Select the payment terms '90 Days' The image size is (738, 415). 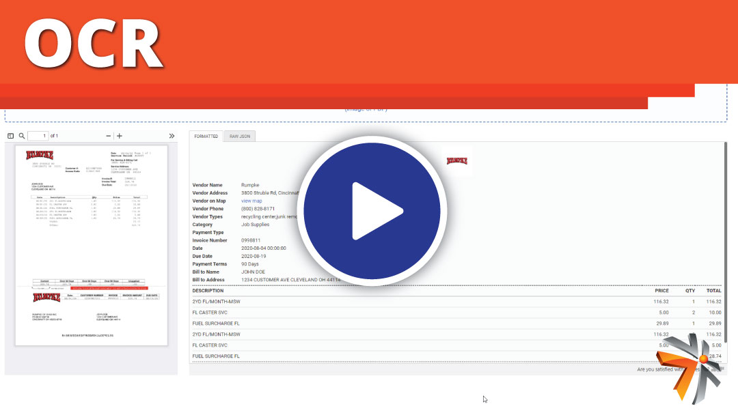point(249,264)
